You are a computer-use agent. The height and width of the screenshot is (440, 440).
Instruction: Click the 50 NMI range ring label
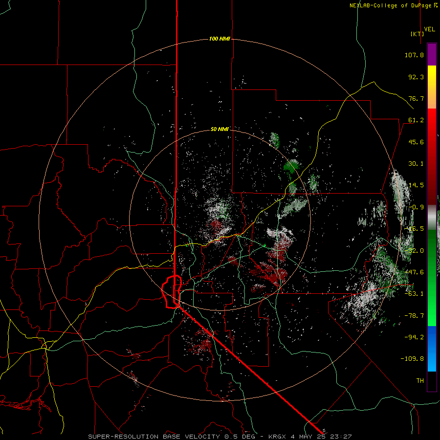click(220, 129)
